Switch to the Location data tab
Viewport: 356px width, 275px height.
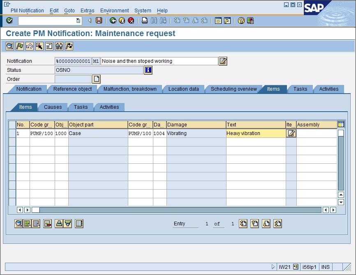pyautogui.click(x=183, y=89)
